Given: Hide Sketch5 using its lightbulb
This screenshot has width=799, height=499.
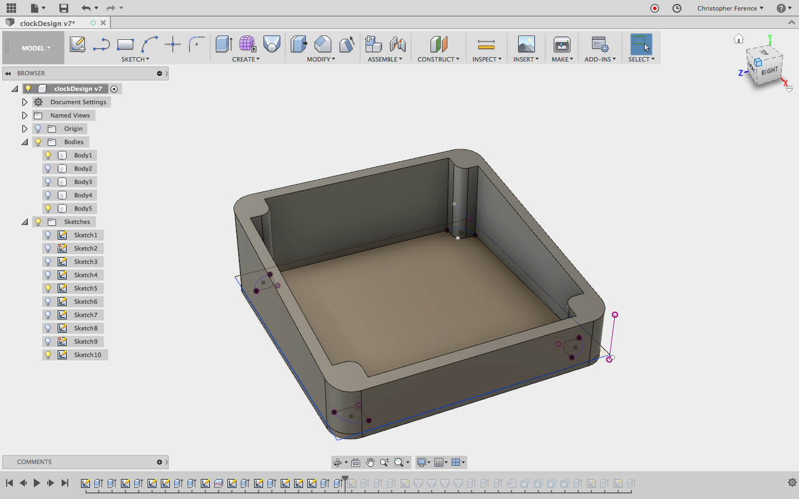Looking at the screenshot, I should (x=48, y=288).
